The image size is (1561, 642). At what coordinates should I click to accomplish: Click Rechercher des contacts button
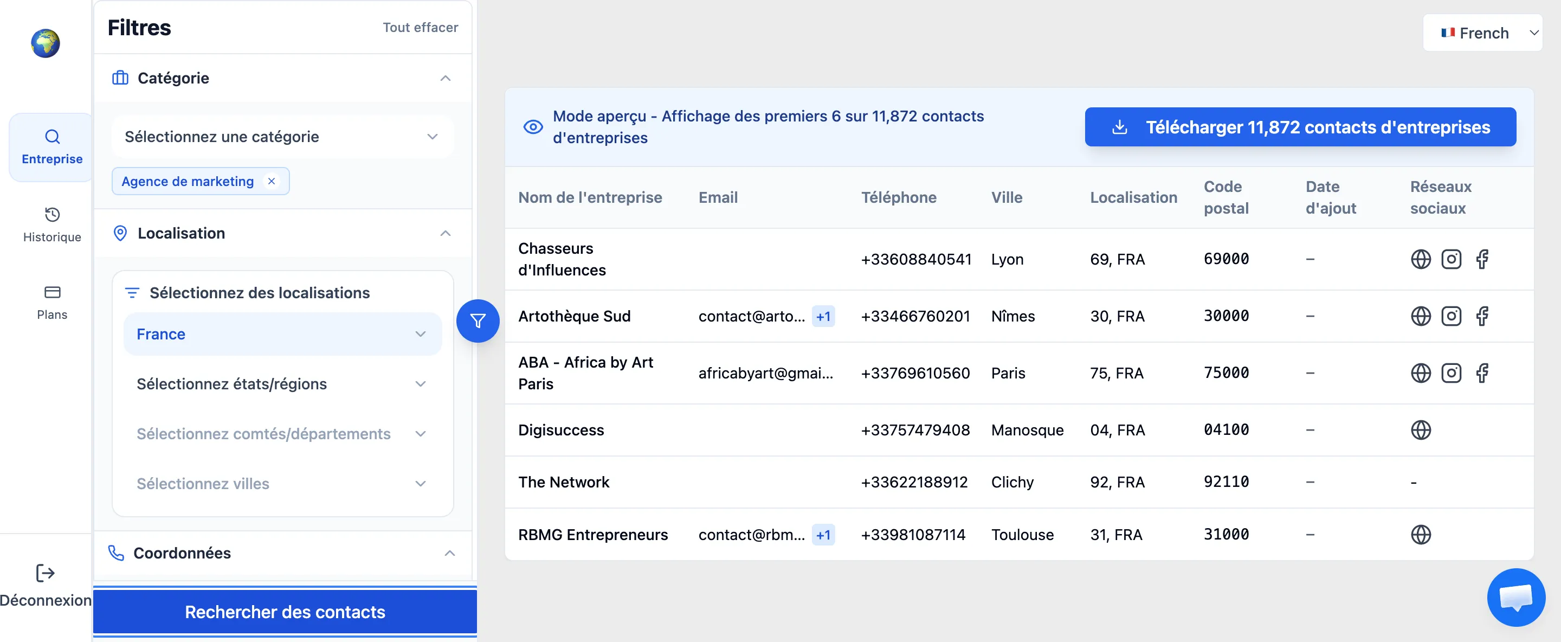click(x=285, y=612)
